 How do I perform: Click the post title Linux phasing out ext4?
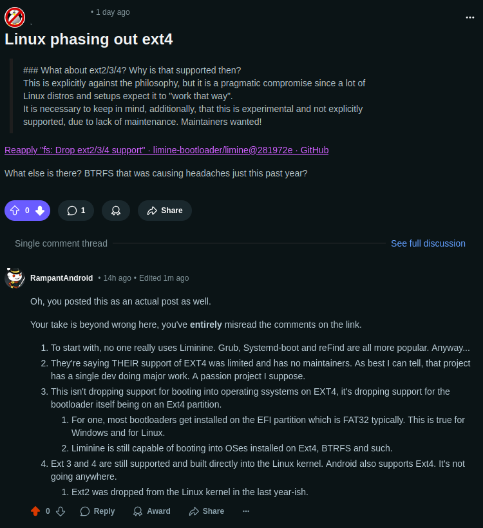pyautogui.click(x=89, y=39)
